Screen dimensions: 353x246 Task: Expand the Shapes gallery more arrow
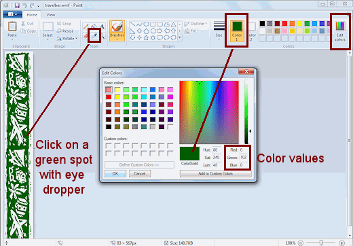click(180, 38)
